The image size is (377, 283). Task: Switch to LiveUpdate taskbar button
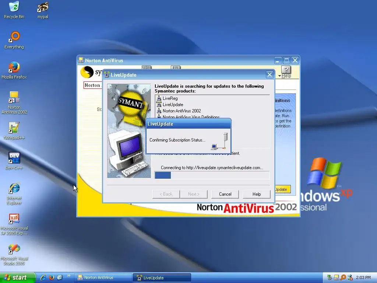(162, 277)
